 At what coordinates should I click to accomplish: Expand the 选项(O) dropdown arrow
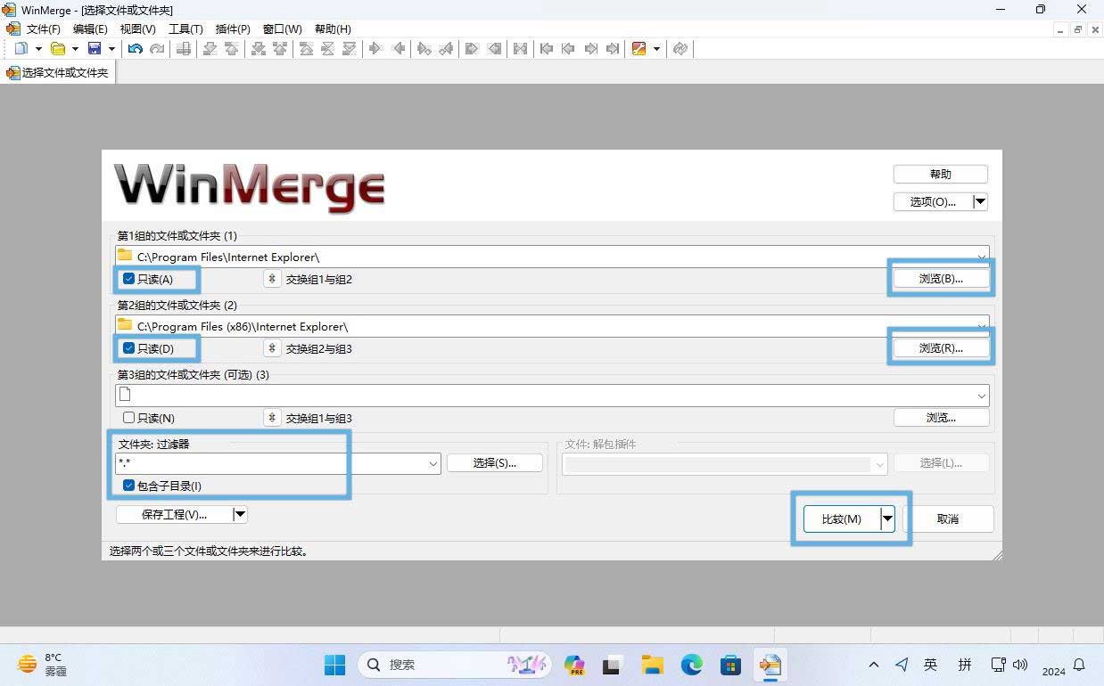(980, 202)
